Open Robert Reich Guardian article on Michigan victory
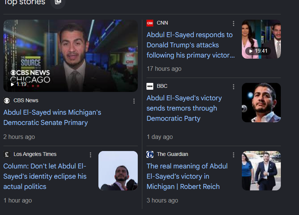The width and height of the screenshot is (299, 215). 187,176
